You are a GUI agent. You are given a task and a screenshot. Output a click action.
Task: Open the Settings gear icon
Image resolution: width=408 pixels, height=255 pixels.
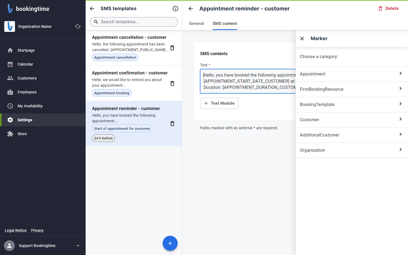[10, 120]
